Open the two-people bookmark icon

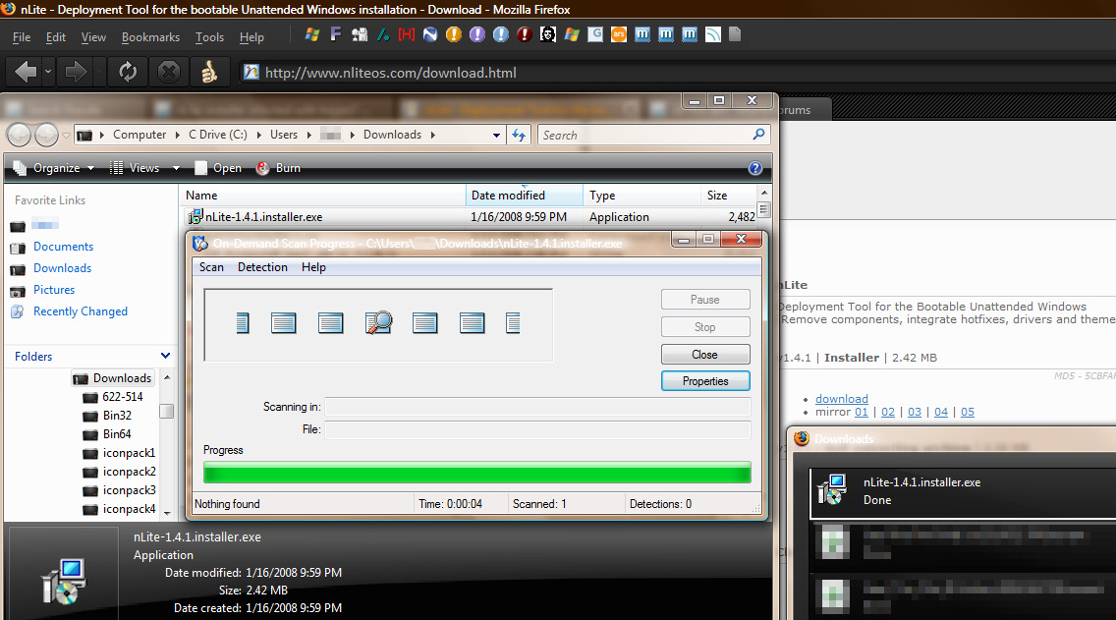coord(360,34)
